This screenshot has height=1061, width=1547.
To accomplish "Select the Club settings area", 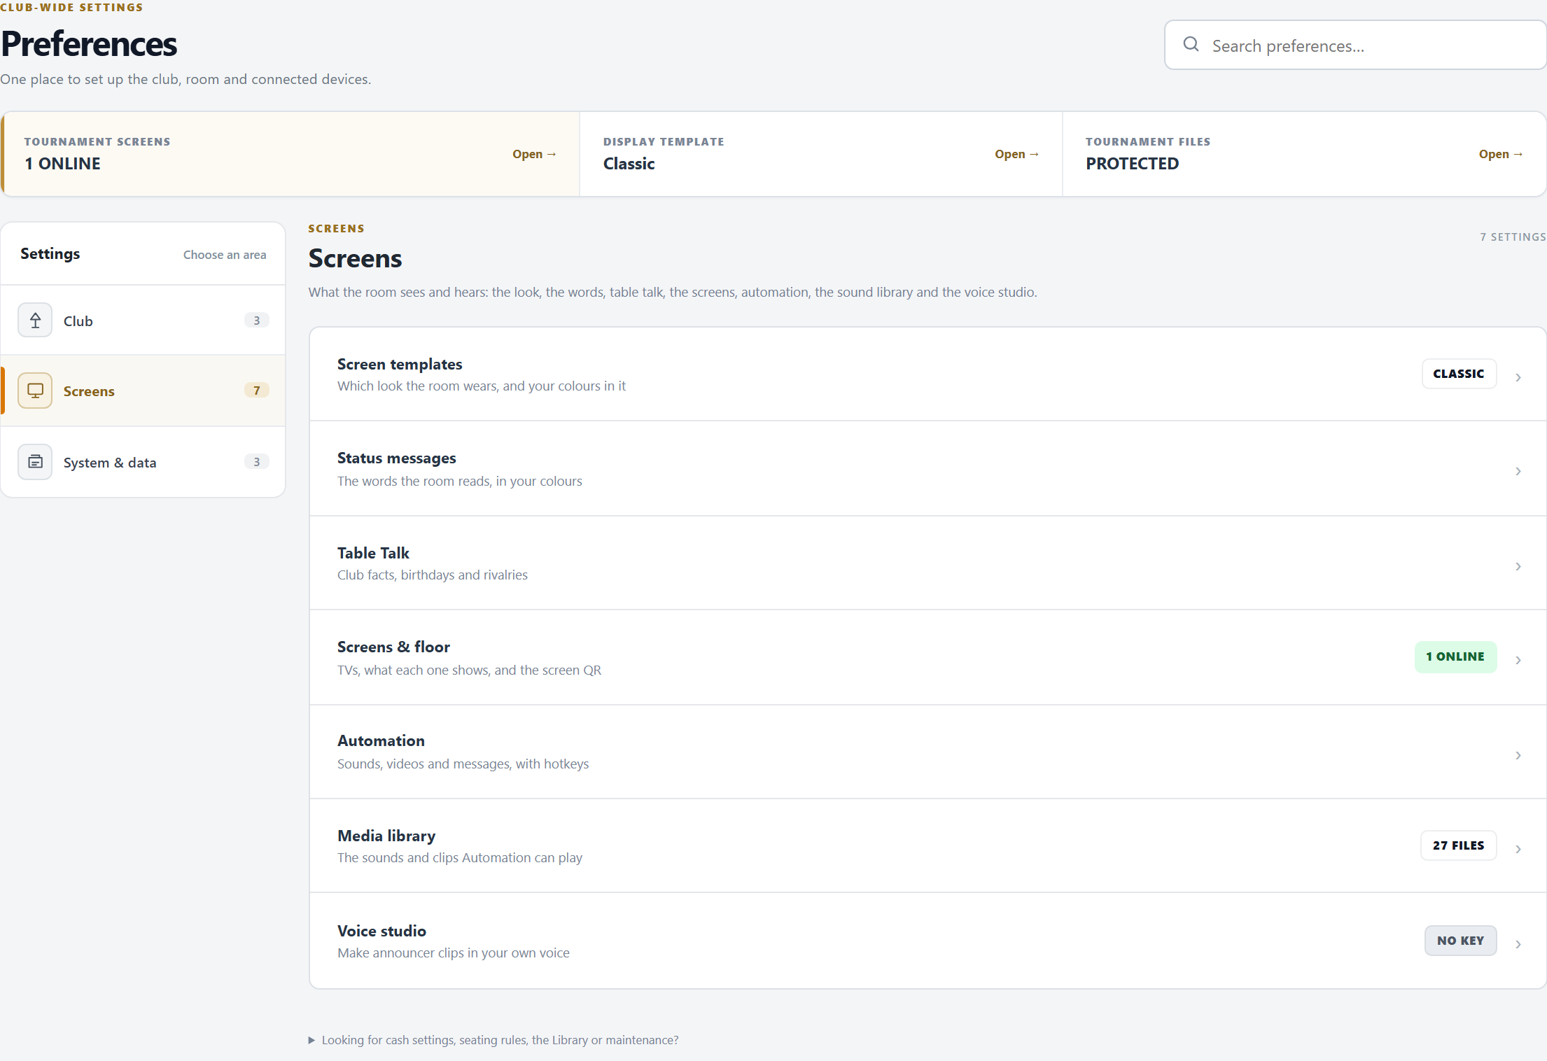I will pos(143,321).
